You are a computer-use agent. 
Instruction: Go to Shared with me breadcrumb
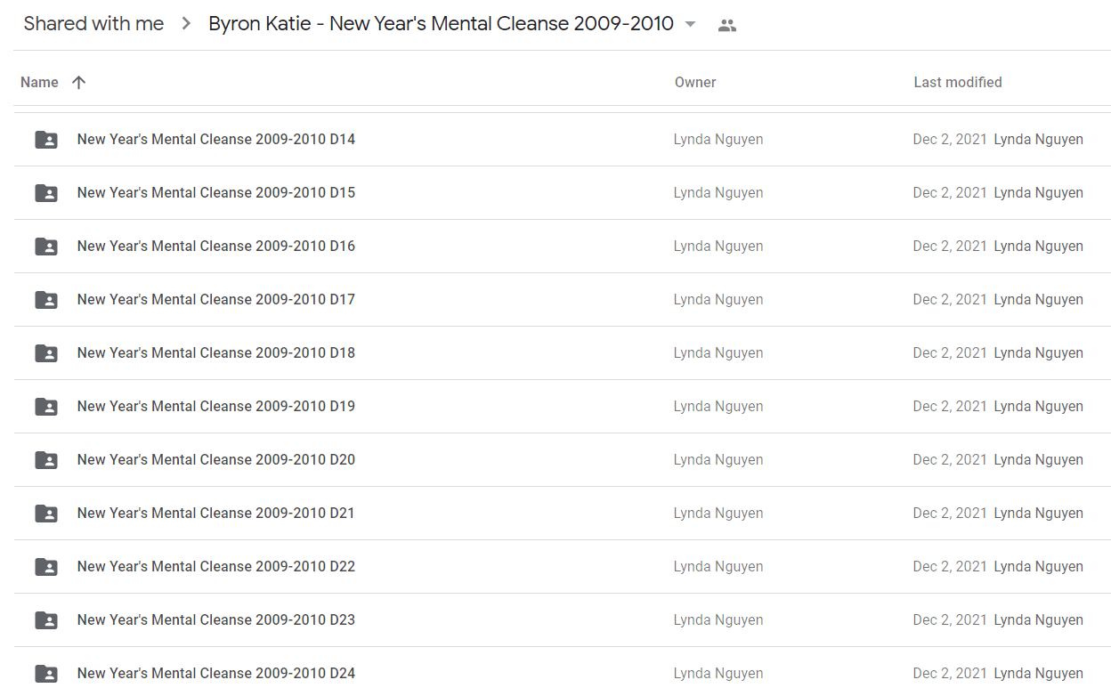[93, 24]
